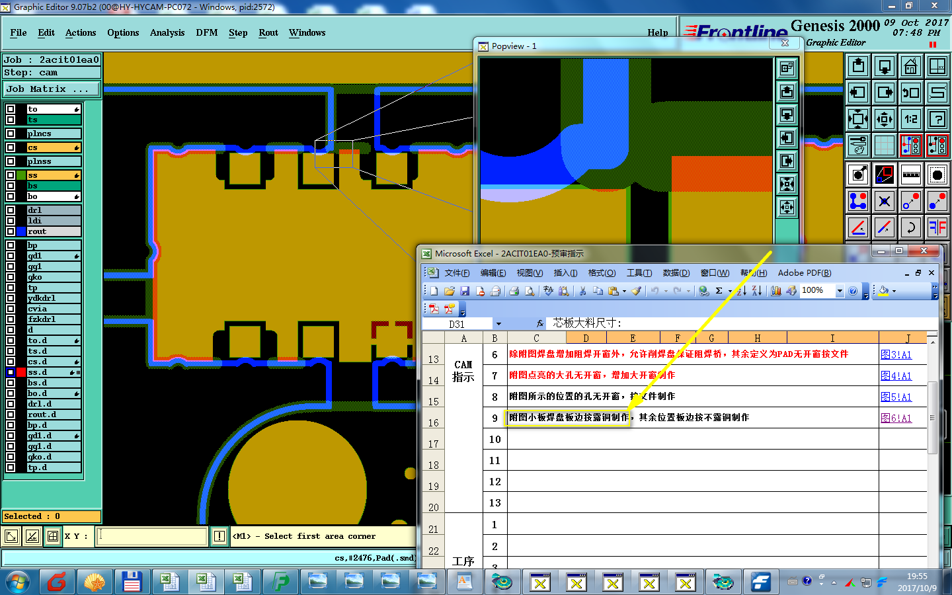
Task: Click Excel's Cut scissors icon
Action: click(582, 291)
